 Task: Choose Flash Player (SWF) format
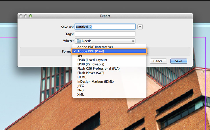[x=109, y=73]
